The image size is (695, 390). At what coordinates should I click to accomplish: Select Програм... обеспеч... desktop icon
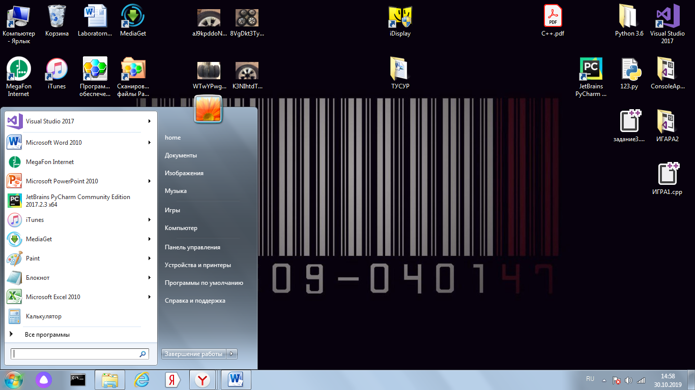tap(95, 77)
